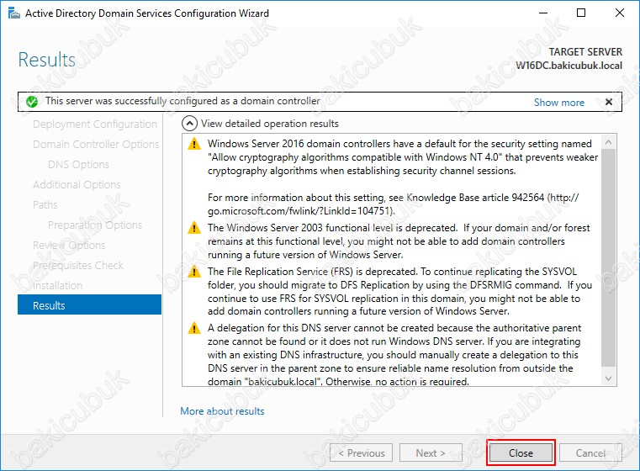Viewport: 640px width, 471px height.
Task: Click warning icon beside Windows Server 2003 functional level
Action: pyautogui.click(x=194, y=228)
